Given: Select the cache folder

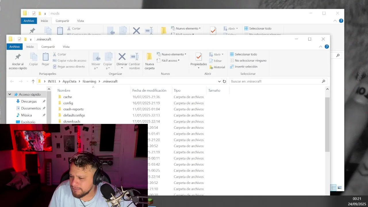Looking at the screenshot, I should (68, 97).
